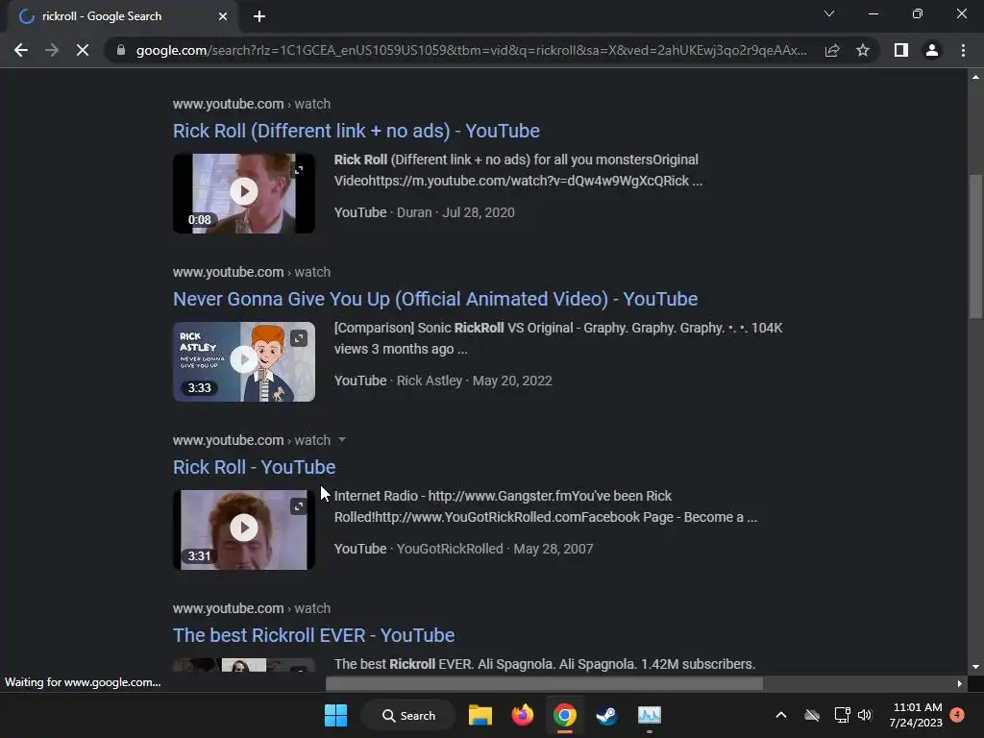Open The best Rickroll EVER result

point(314,635)
